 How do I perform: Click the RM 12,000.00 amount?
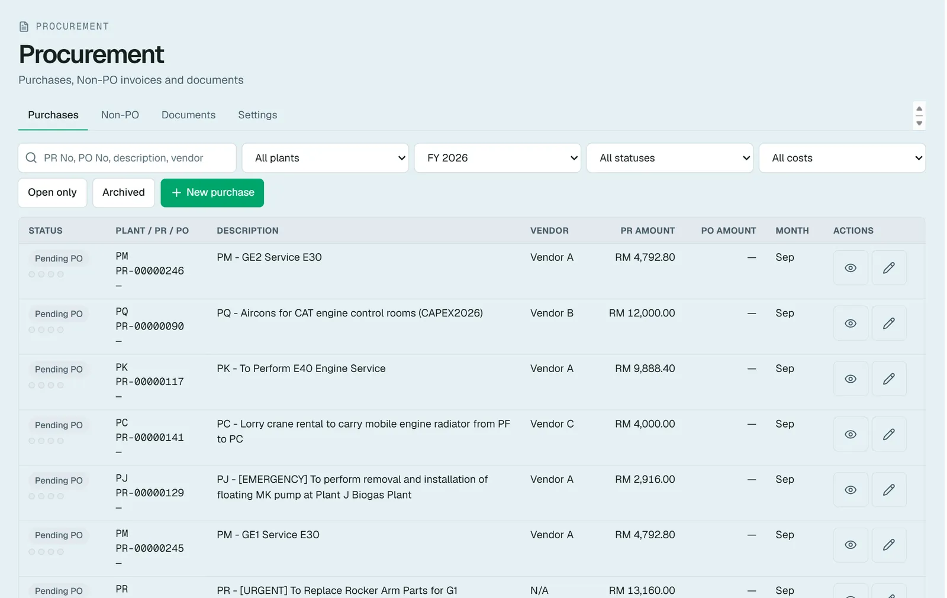642,313
